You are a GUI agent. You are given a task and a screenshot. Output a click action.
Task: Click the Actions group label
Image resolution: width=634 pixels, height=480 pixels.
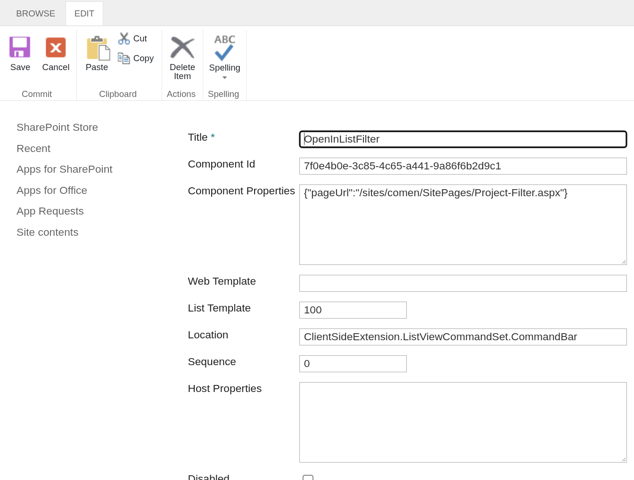click(181, 94)
